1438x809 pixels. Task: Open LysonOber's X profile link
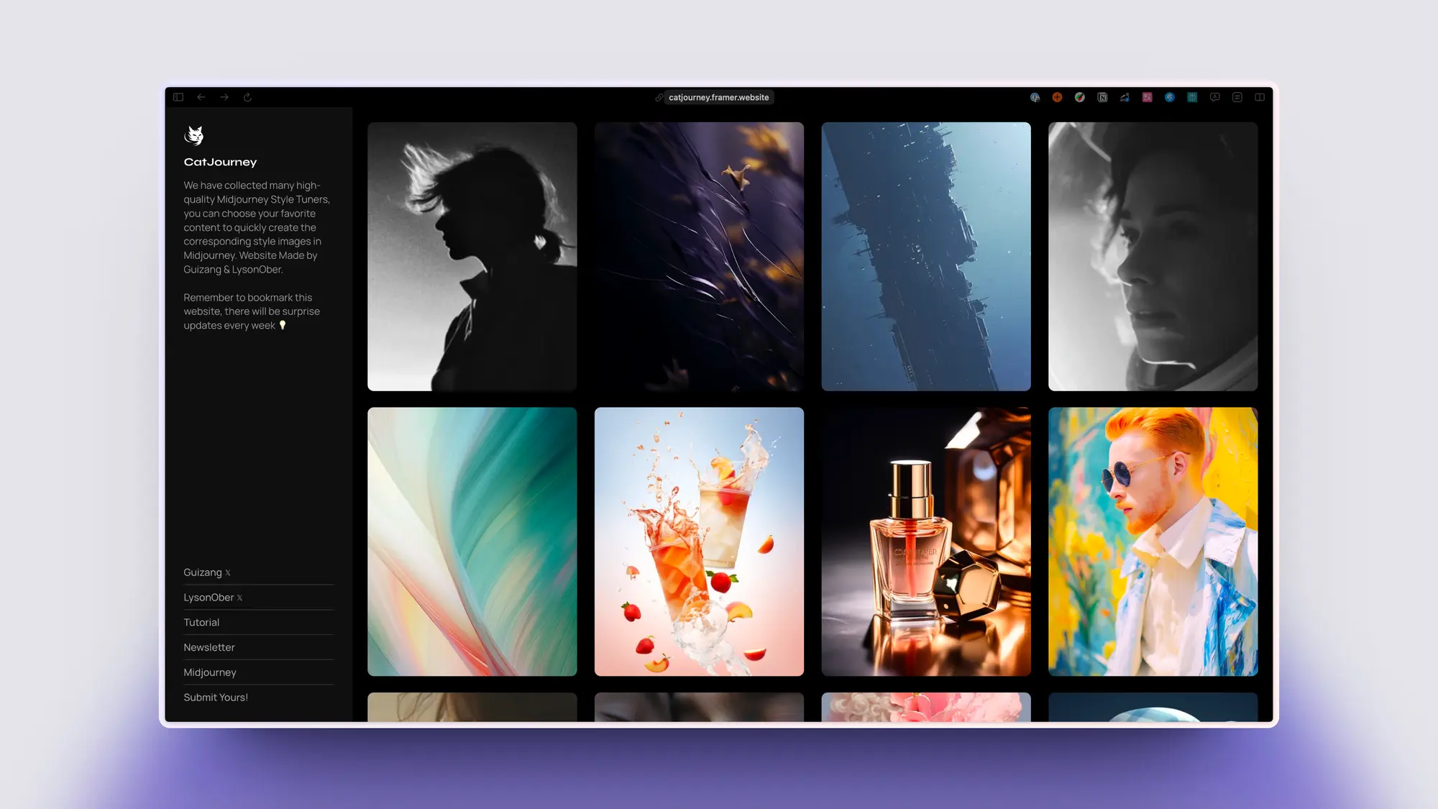(x=213, y=598)
